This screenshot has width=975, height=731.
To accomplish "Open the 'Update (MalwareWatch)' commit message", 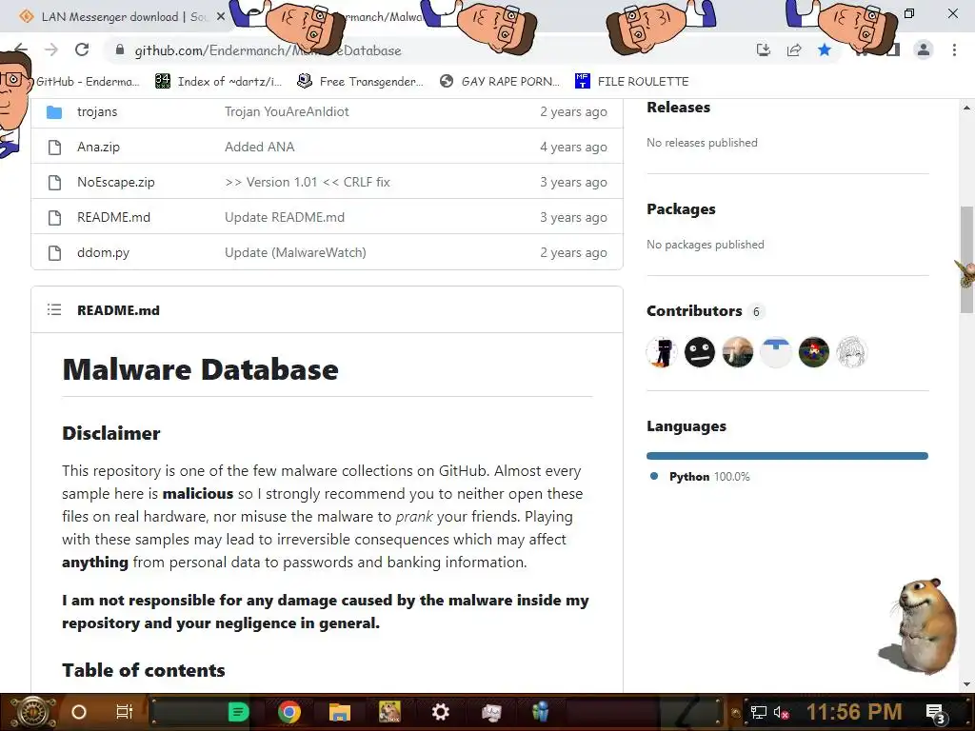I will pos(295,253).
